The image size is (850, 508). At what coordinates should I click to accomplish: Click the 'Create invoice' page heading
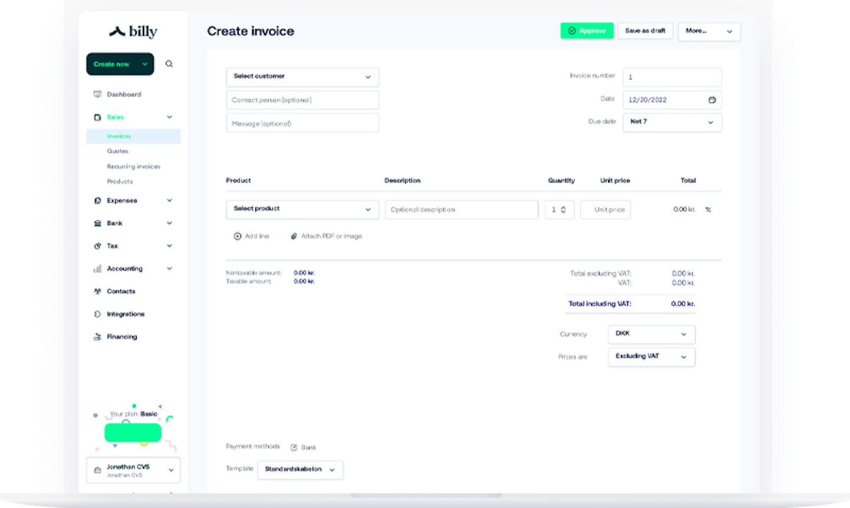coord(250,31)
